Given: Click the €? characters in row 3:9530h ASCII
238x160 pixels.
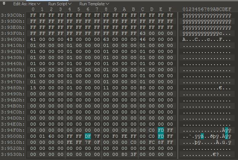Looking at the screenshot, I should tap(216, 154).
